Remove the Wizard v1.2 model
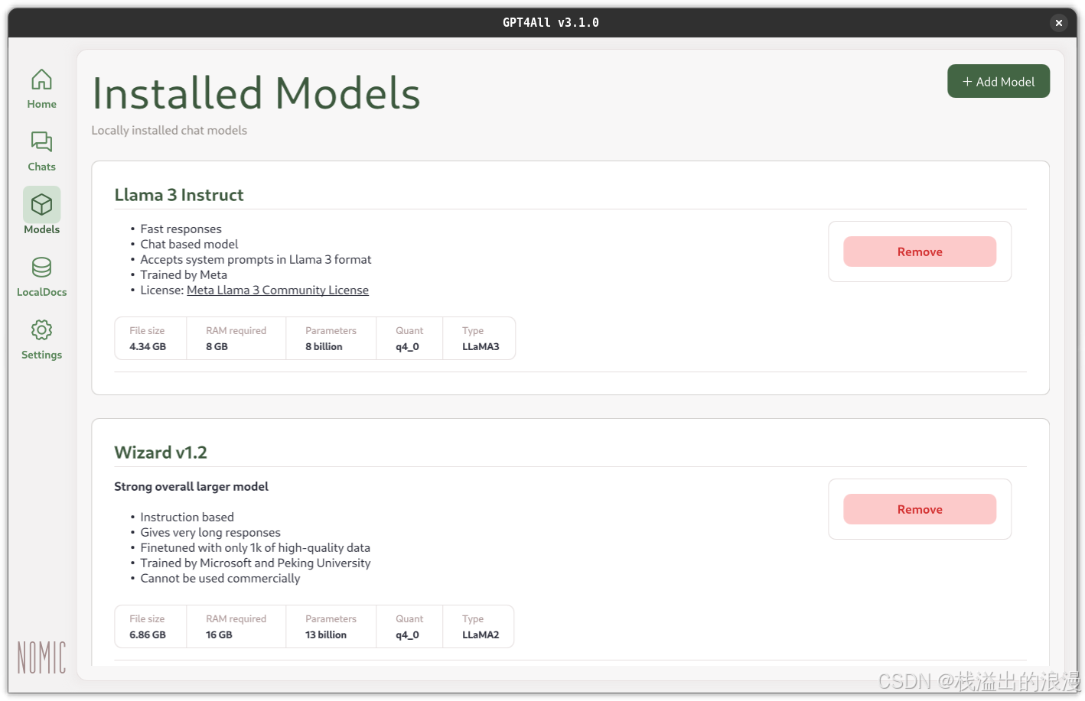The width and height of the screenshot is (1085, 701). click(920, 509)
